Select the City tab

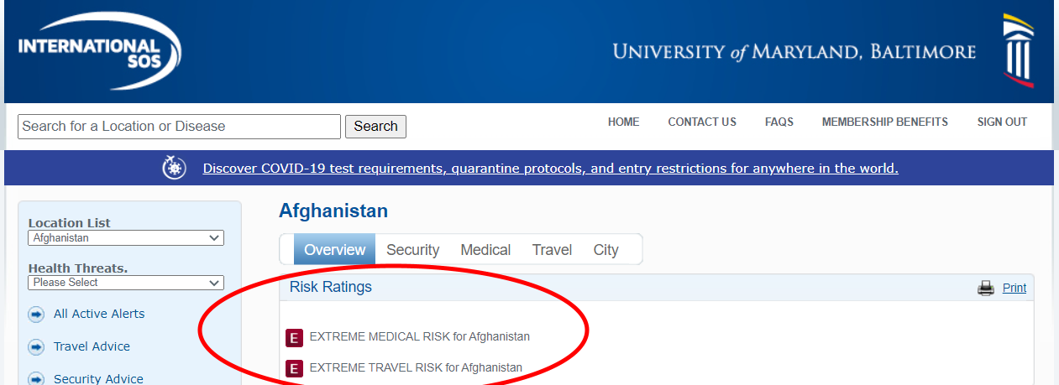point(606,250)
